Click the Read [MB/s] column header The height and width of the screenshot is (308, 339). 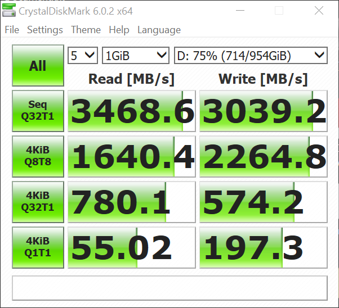[x=131, y=79]
